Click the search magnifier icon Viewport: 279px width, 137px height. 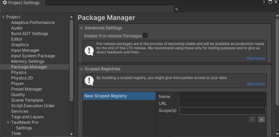(177, 9)
